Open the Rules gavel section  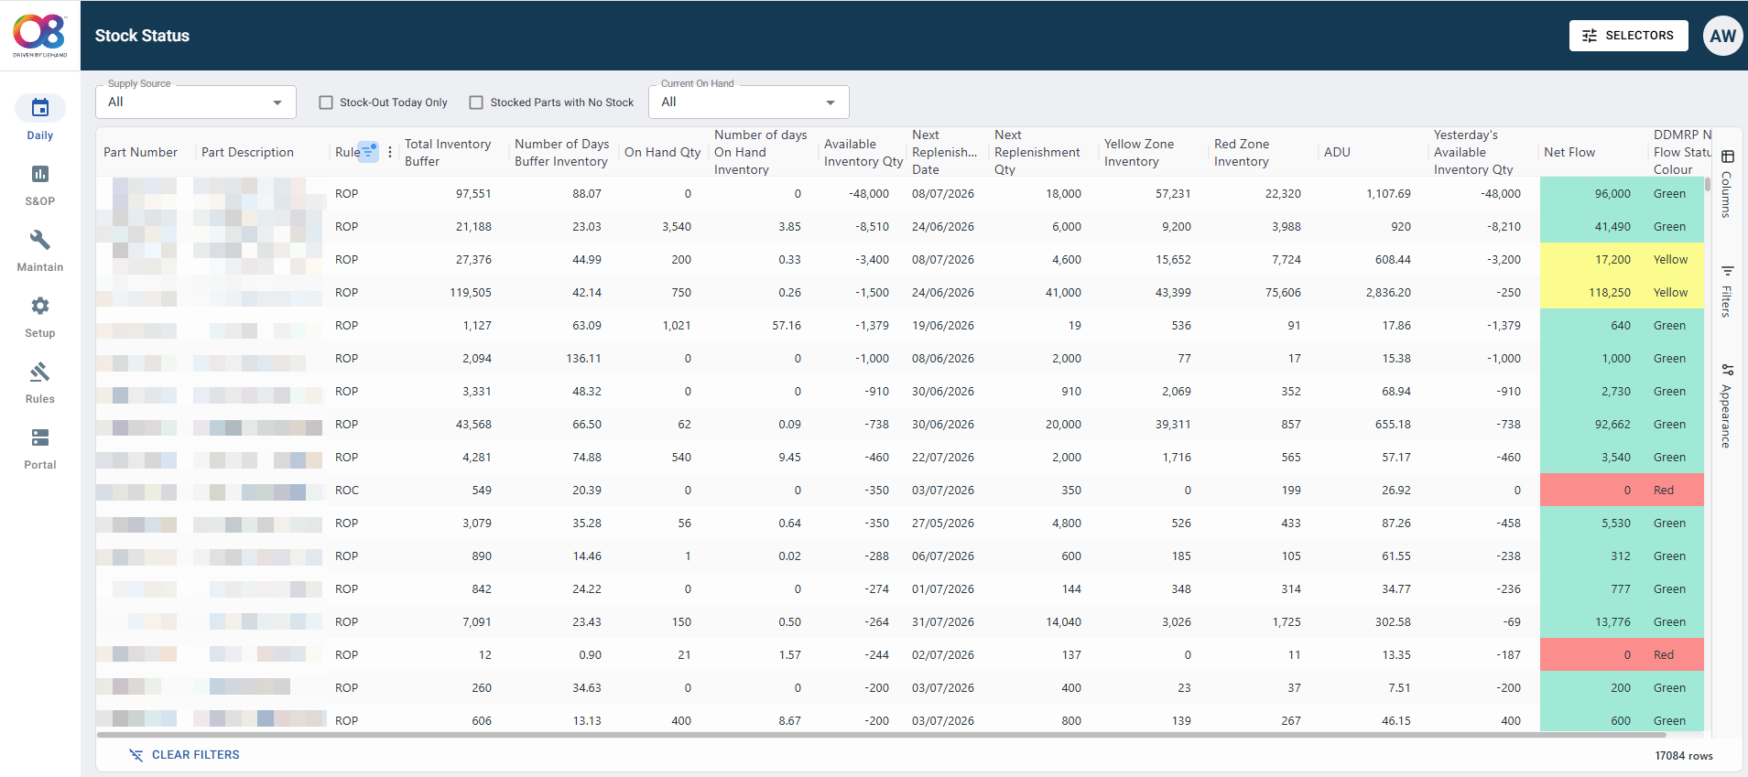tap(40, 383)
